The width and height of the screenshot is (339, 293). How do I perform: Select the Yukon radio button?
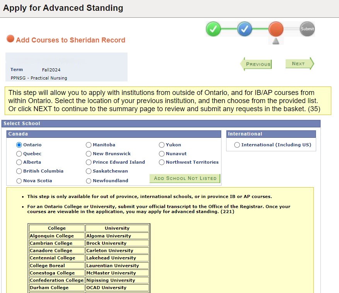tap(162, 145)
